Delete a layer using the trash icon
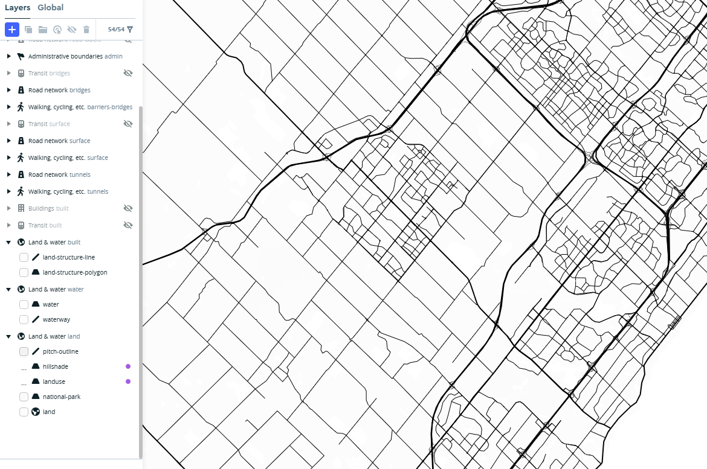This screenshot has height=469, width=707. (x=86, y=29)
